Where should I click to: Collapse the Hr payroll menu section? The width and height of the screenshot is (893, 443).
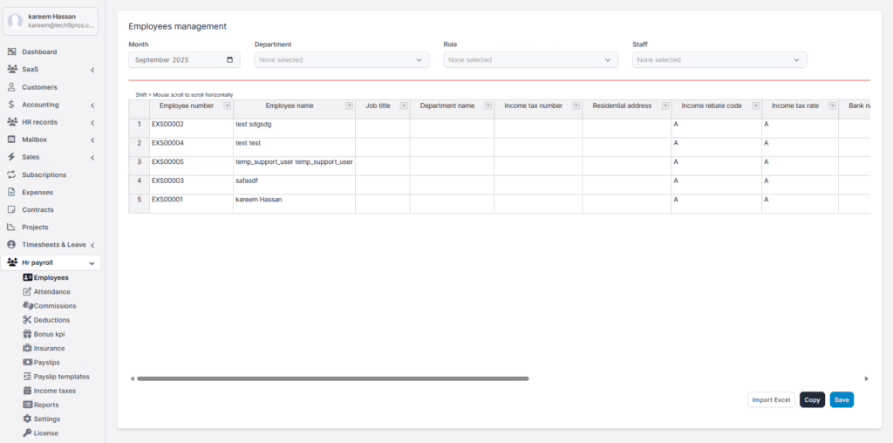click(x=92, y=262)
